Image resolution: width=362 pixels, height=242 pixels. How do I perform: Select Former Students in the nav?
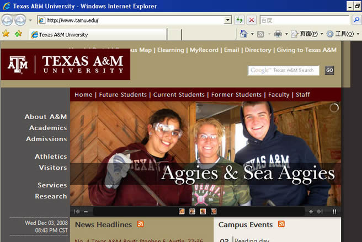tap(236, 95)
